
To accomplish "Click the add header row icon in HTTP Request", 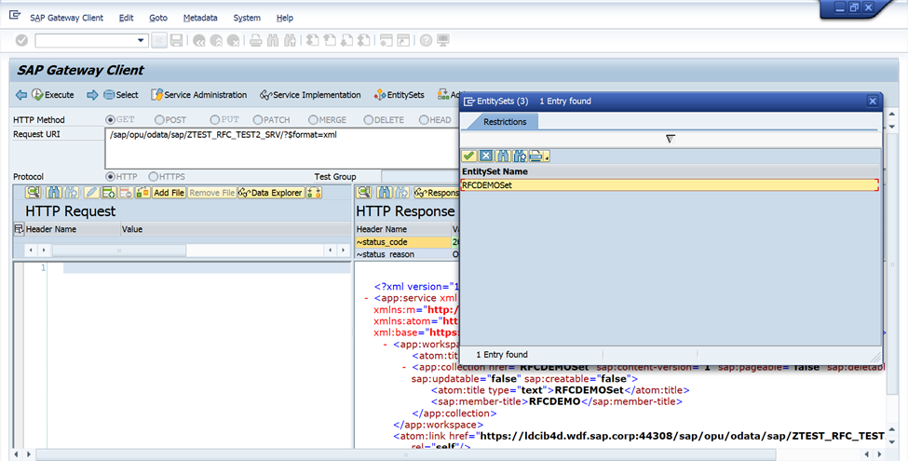I will point(108,192).
